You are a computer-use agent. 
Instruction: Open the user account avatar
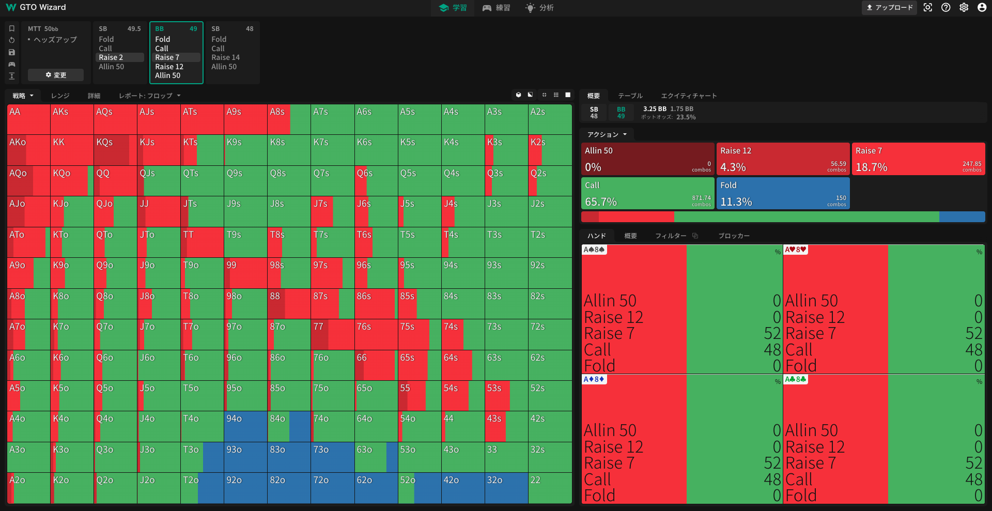982,7
